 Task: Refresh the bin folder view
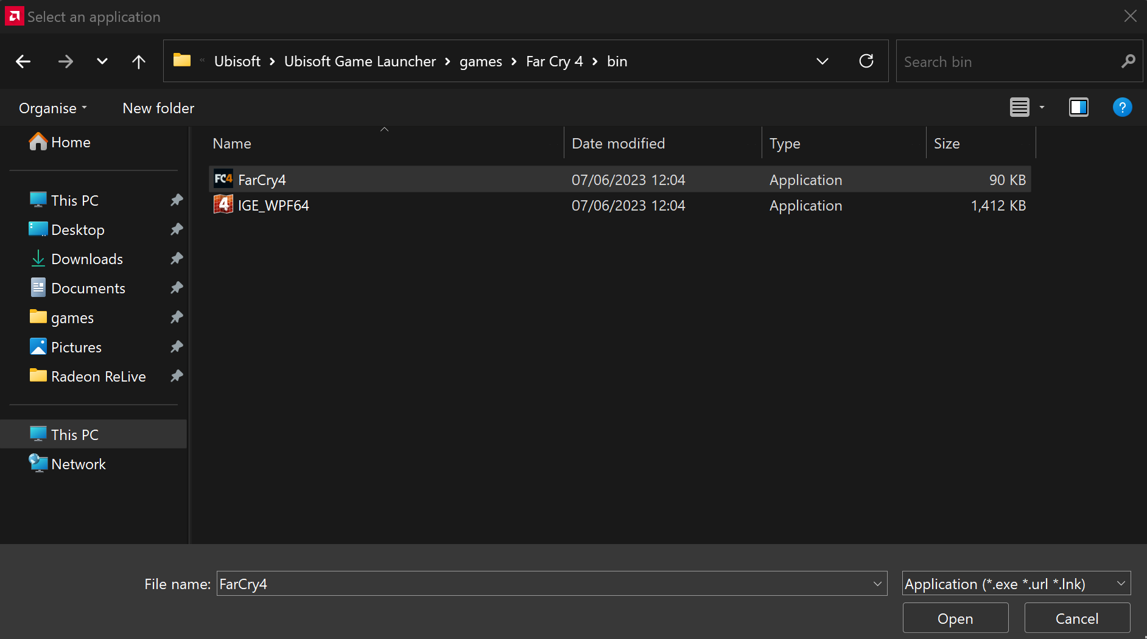pyautogui.click(x=866, y=61)
